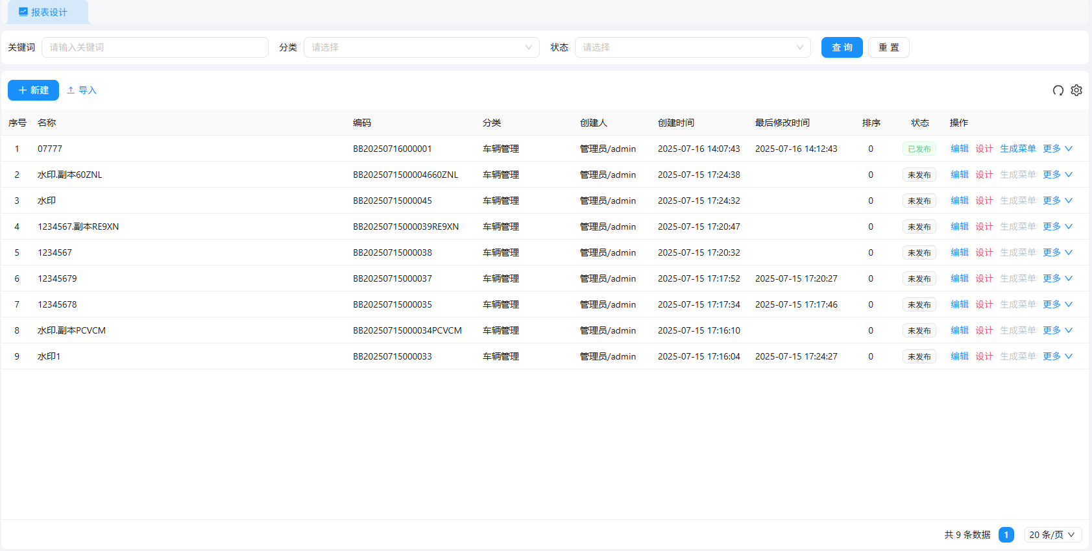
Task: Switch to the 报表设计 tab
Action: (48, 12)
